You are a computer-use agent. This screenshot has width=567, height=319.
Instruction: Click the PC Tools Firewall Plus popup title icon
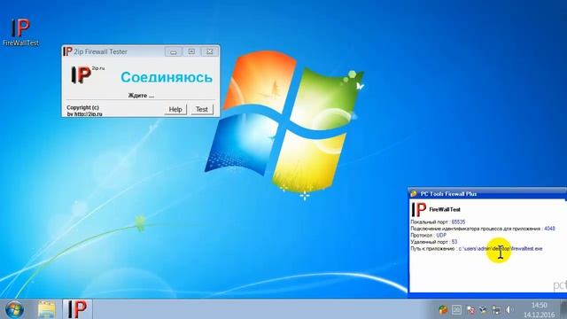pos(414,194)
